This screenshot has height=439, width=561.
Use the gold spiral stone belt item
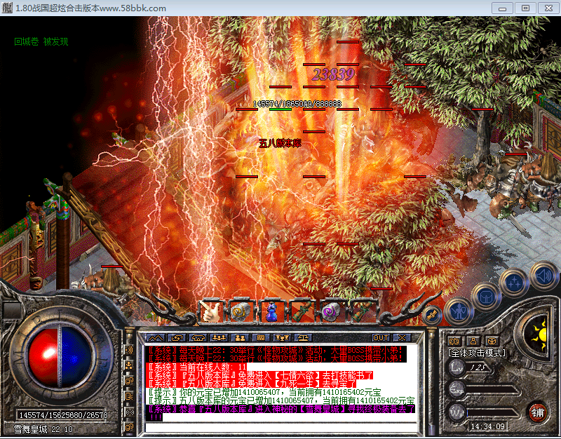click(240, 312)
